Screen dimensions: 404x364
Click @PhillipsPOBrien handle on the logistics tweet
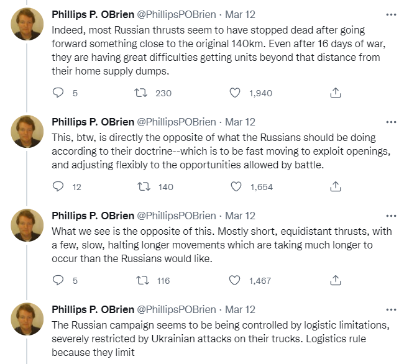177,309
